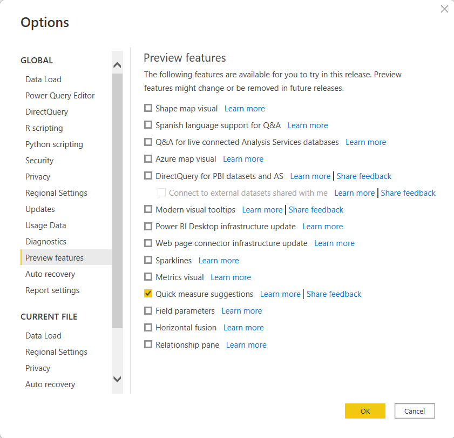The width and height of the screenshot is (454, 438).
Task: Open Power Query Editor settings
Action: (60, 95)
